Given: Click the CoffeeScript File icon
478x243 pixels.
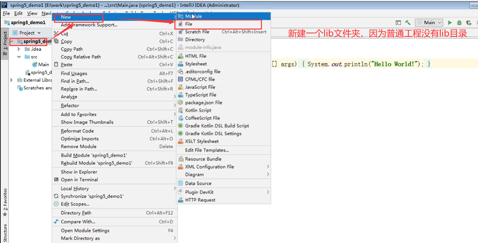Looking at the screenshot, I should (181, 118).
